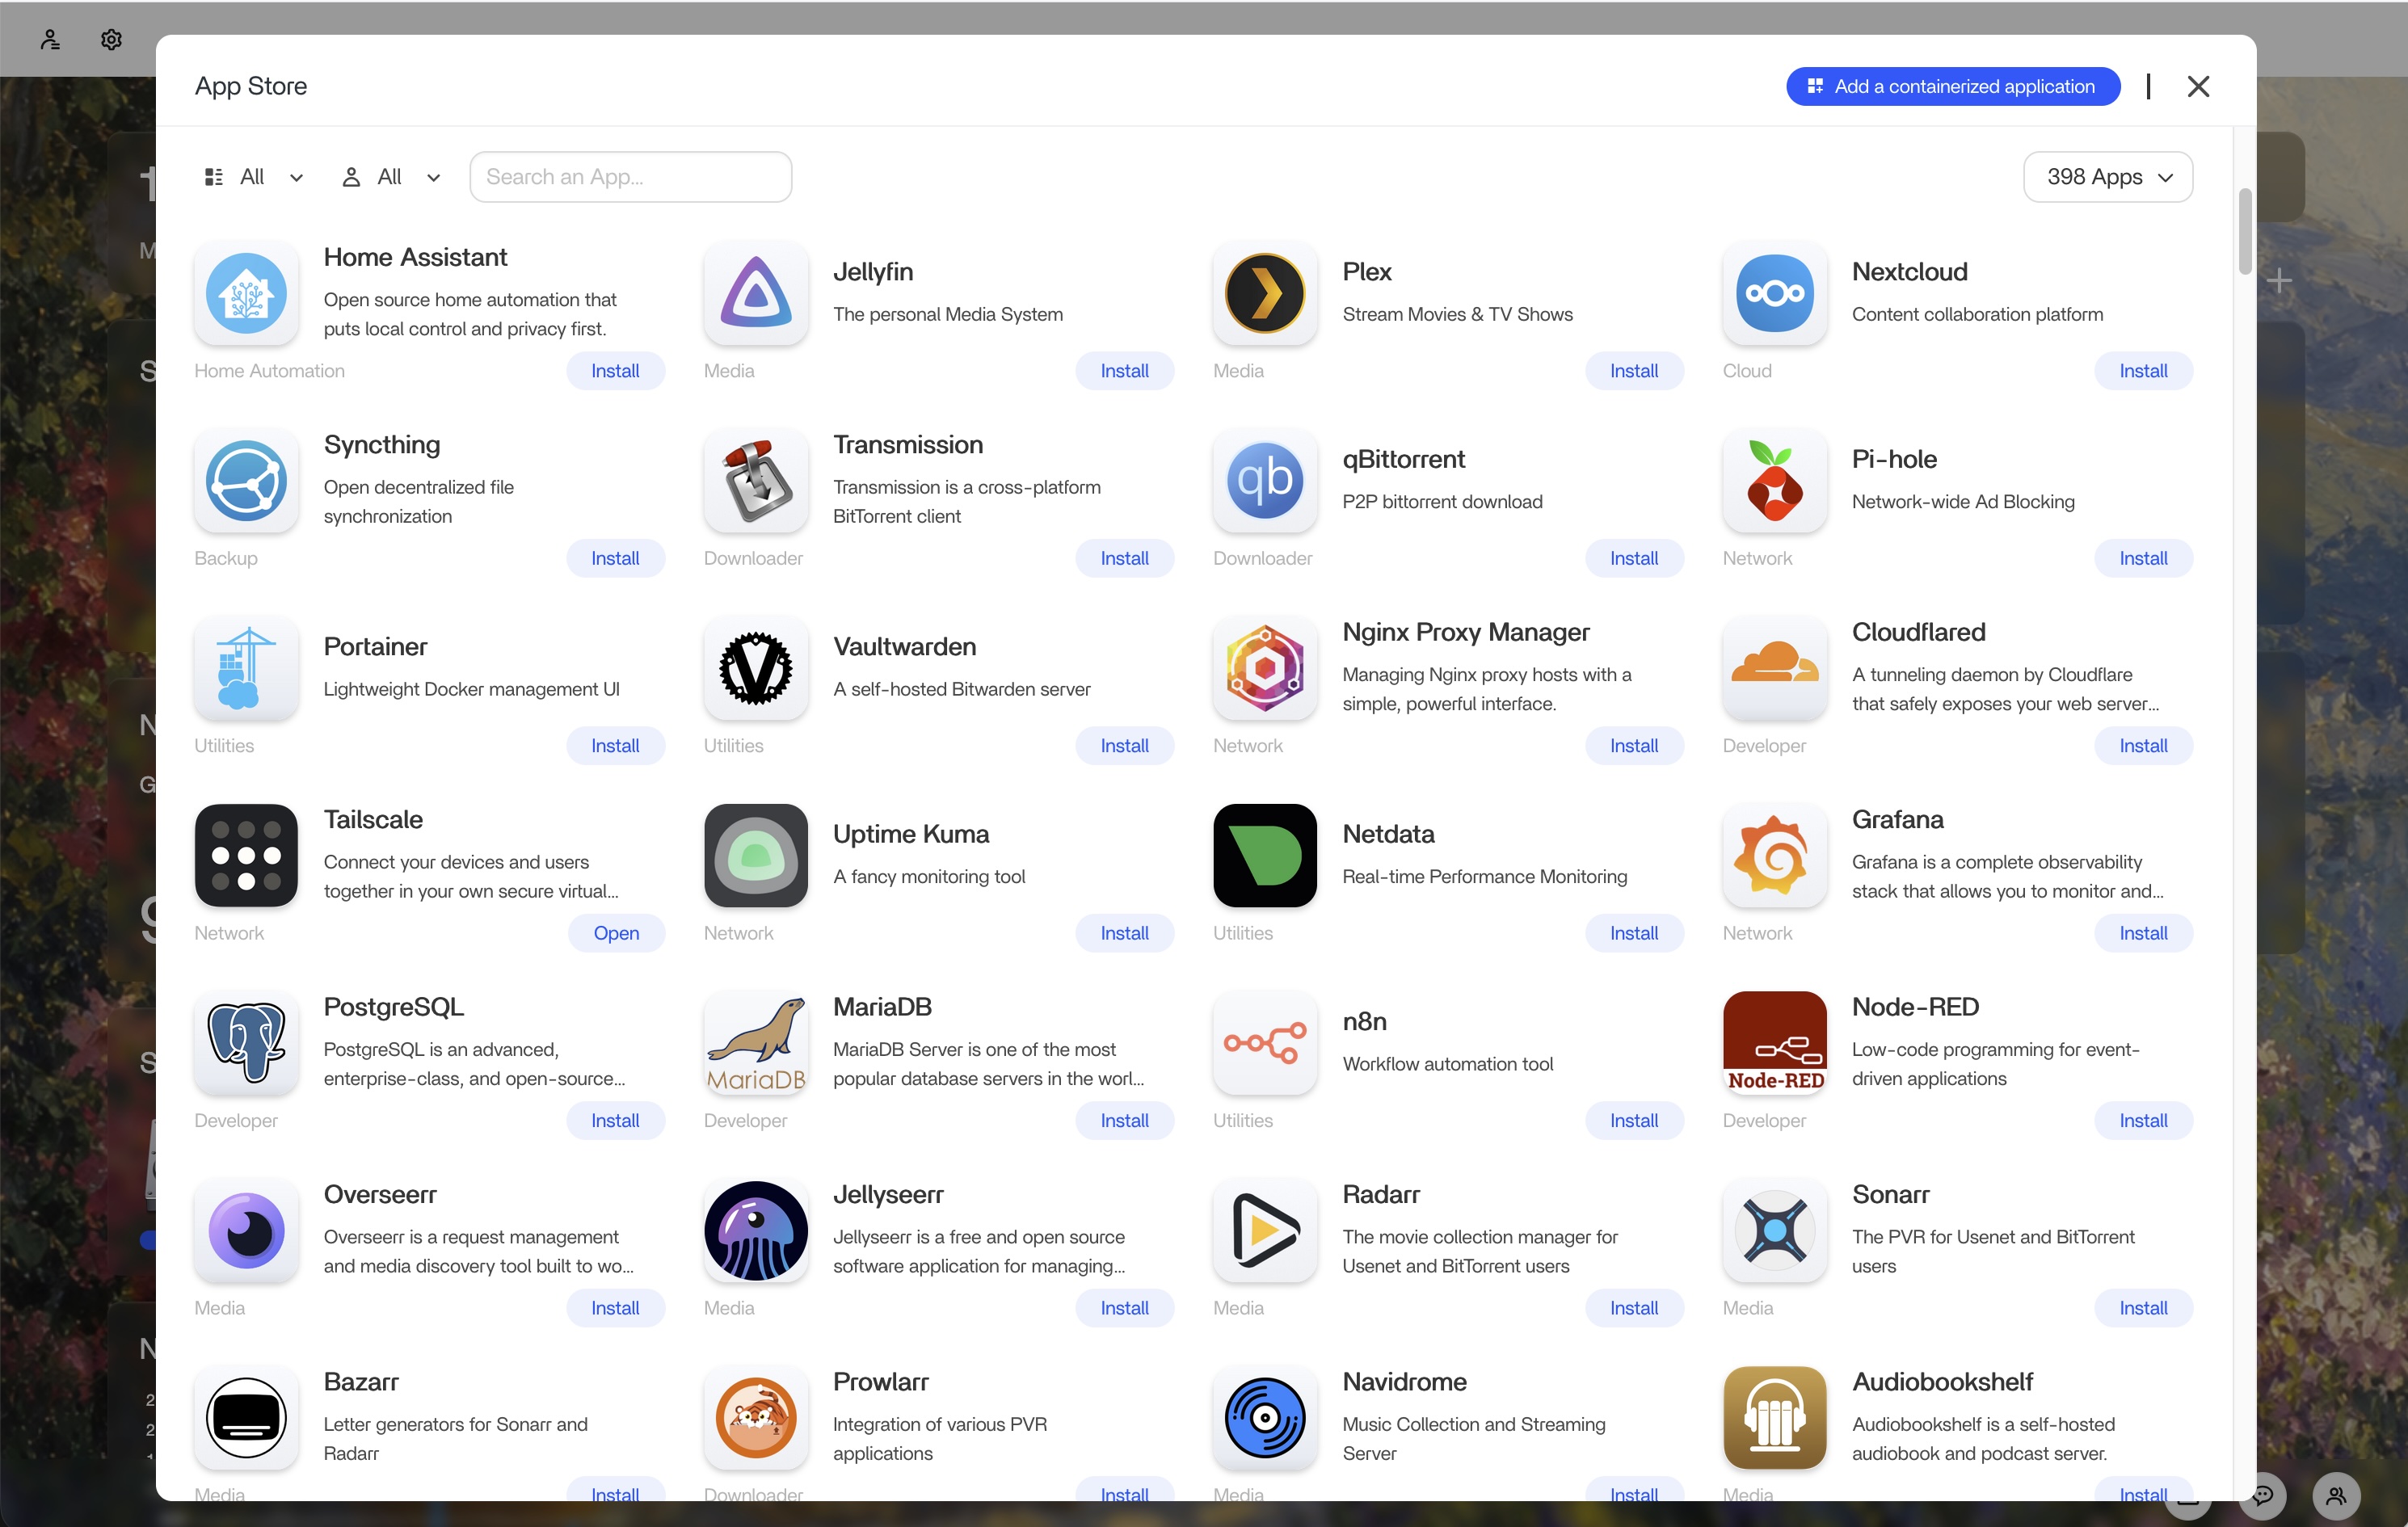The width and height of the screenshot is (2408, 1527).
Task: Click the Overseerr app icon
Action: pos(246,1231)
